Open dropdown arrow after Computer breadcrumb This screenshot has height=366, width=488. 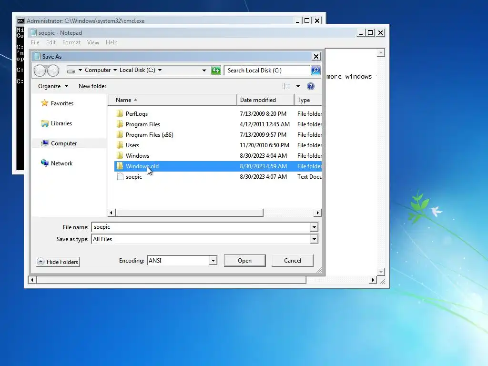(x=115, y=70)
